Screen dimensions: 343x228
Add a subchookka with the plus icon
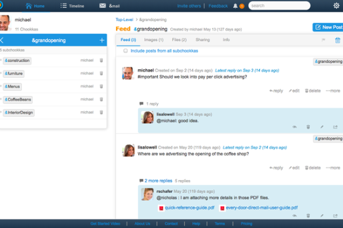click(102, 40)
